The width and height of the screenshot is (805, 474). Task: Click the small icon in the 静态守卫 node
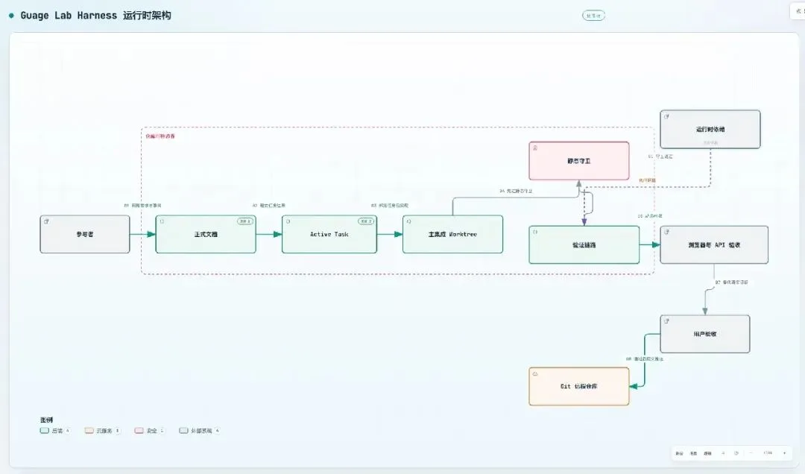(535, 148)
